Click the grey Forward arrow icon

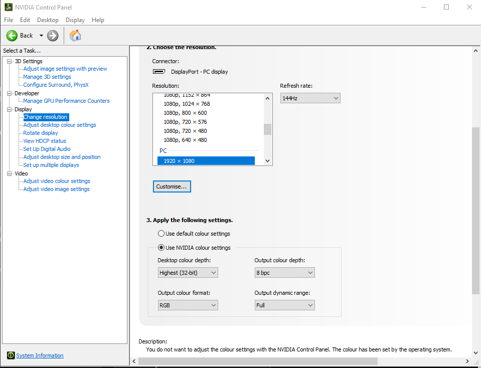click(x=53, y=36)
